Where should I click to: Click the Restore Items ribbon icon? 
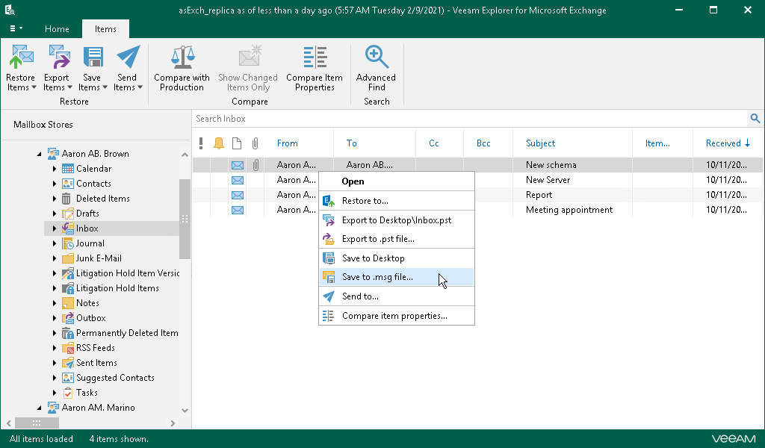click(21, 58)
